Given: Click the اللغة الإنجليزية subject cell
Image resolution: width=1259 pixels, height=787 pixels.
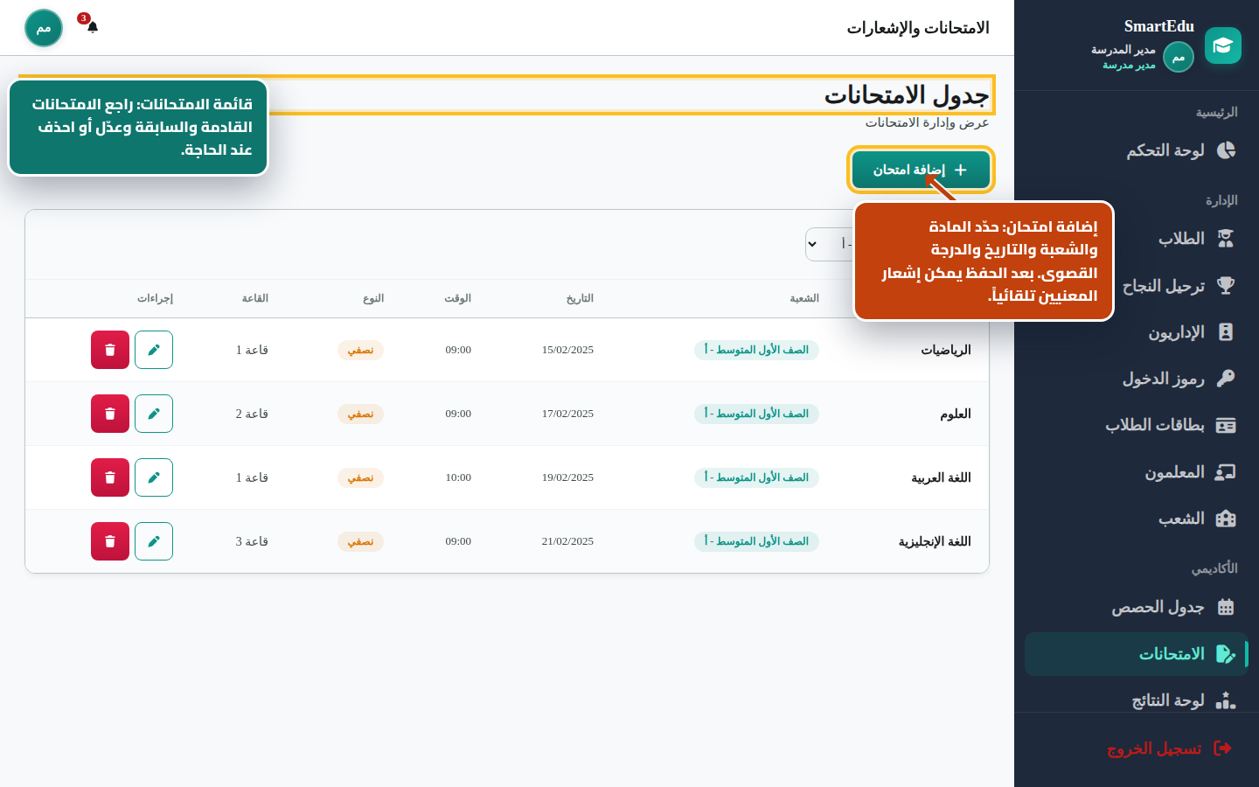Looking at the screenshot, I should click(935, 541).
